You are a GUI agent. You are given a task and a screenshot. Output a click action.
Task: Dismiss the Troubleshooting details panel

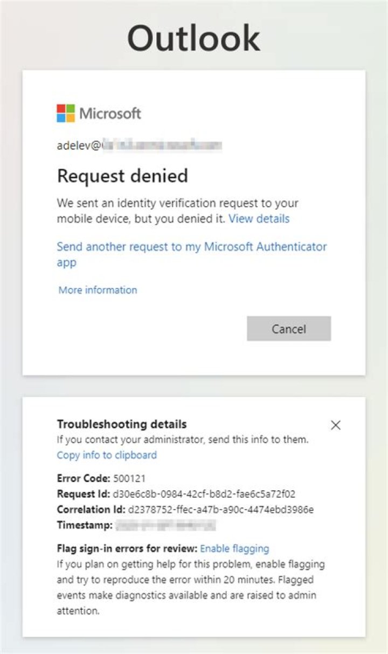coord(335,425)
